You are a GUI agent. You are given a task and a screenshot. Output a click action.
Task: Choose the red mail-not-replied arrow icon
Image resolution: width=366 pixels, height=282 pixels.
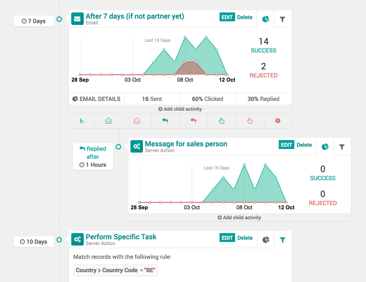[x=193, y=121]
